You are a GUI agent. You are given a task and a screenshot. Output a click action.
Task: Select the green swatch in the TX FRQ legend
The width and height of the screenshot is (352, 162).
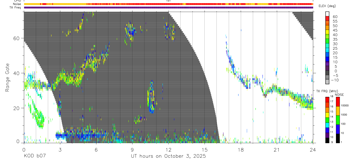tap(327, 120)
